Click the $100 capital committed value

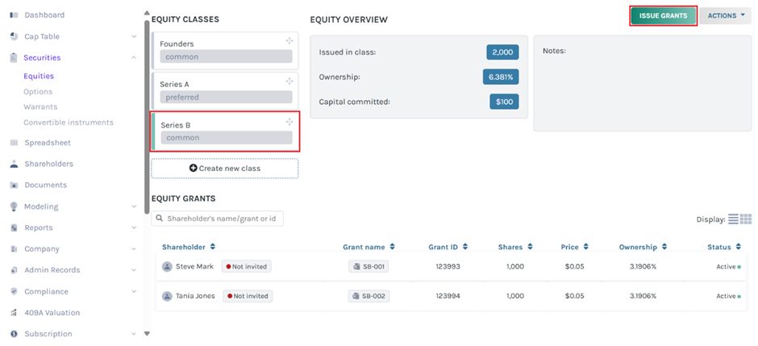tap(504, 102)
